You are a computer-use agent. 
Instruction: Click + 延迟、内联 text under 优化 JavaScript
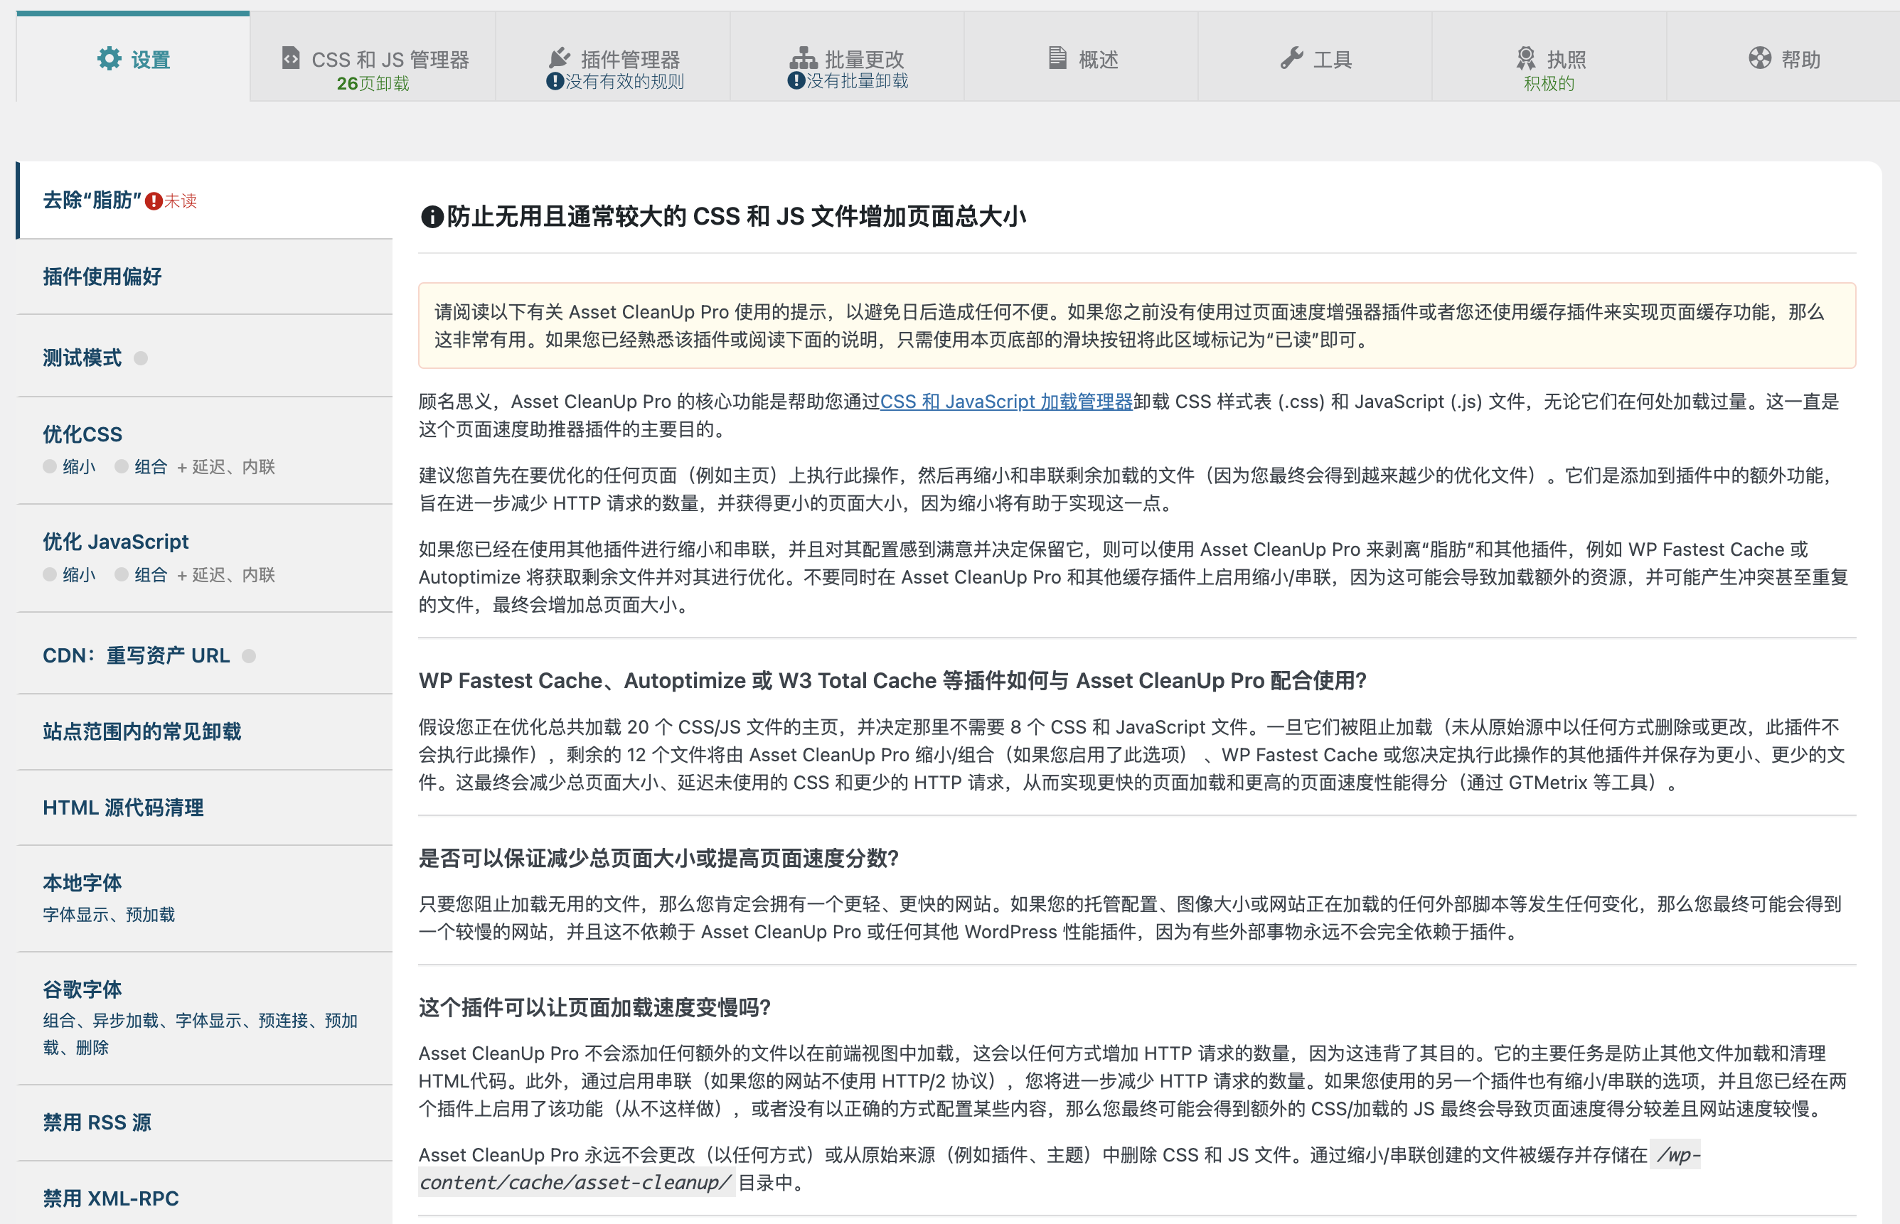click(x=226, y=576)
